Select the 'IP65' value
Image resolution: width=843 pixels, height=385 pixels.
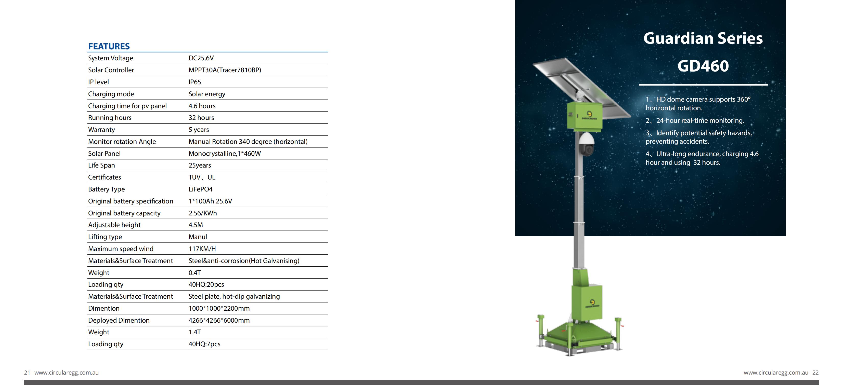(x=195, y=82)
